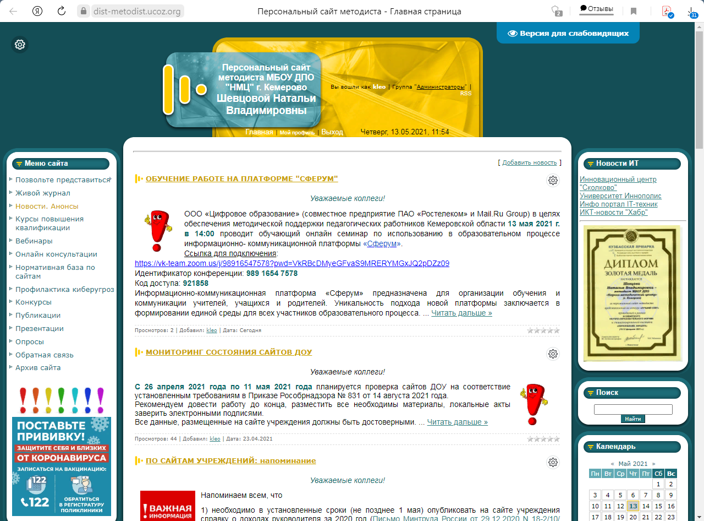
Task: Go to next month in calendar
Action: pyautogui.click(x=653, y=464)
